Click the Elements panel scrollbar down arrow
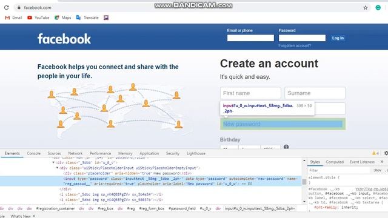This screenshot has height=218, width=388. coord(304,202)
